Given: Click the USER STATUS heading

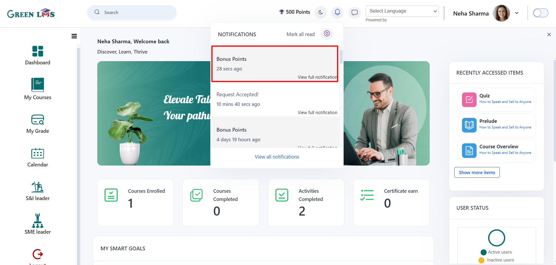Looking at the screenshot, I should point(473,208).
